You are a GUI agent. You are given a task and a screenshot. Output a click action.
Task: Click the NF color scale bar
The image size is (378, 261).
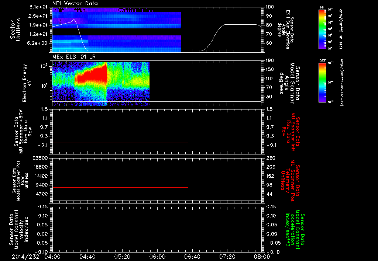(323, 29)
